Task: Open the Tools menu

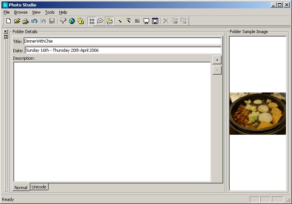Action: [x=50, y=12]
